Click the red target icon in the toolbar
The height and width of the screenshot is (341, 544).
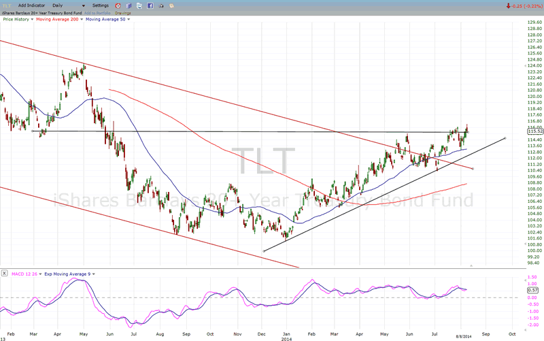click(118, 5)
